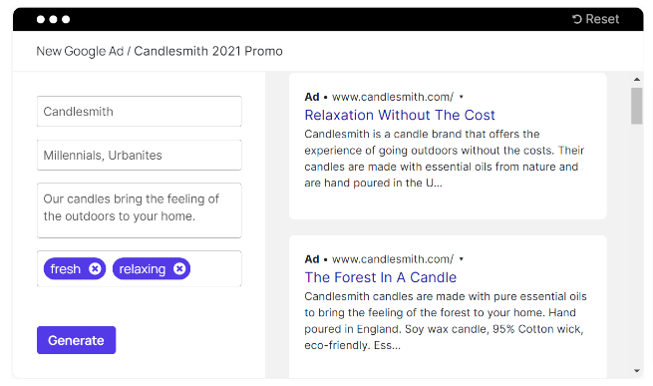This screenshot has height=386, width=653.
Task: Click the 'New Google Ad / Candlesmith 2021 Promo' breadcrumb
Action: pyautogui.click(x=160, y=51)
